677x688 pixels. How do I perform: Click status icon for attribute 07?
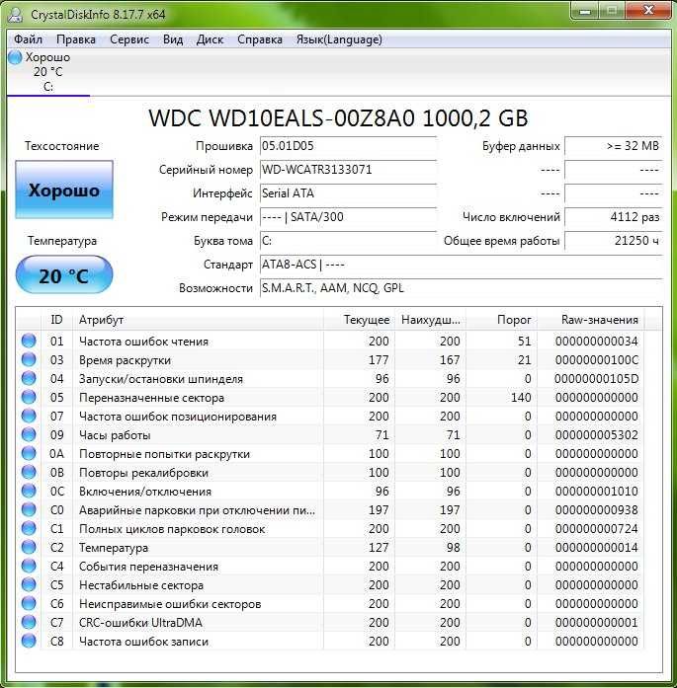tap(29, 416)
